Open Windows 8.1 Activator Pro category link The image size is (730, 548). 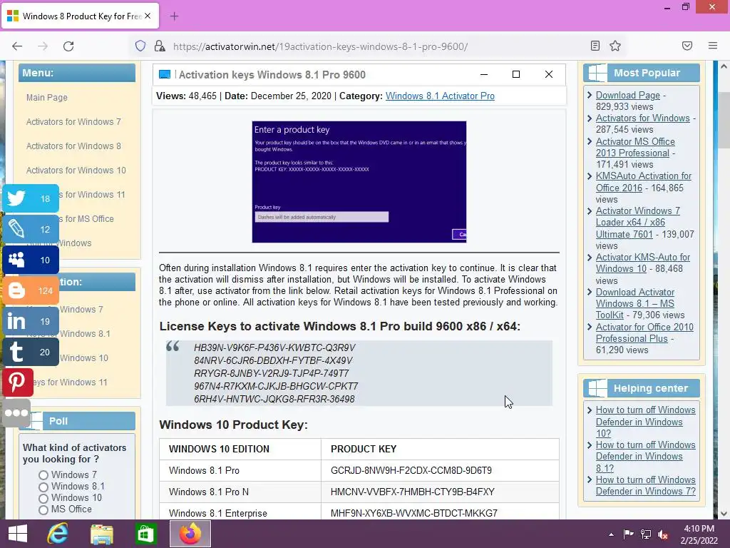440,96
